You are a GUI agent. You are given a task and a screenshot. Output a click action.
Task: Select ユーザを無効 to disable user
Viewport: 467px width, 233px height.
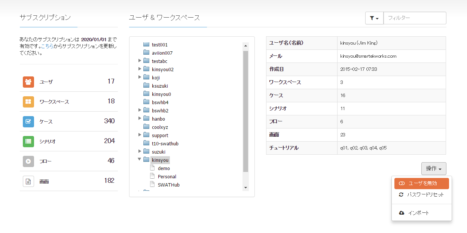pyautogui.click(x=421, y=184)
